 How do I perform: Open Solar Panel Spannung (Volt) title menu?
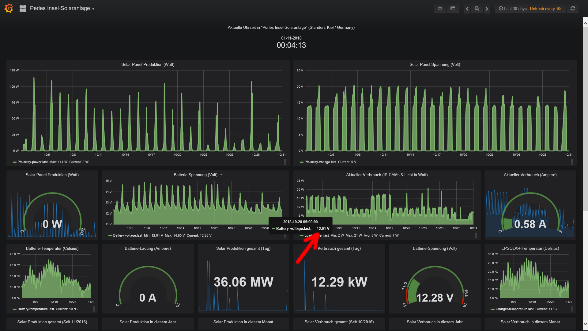coord(435,64)
